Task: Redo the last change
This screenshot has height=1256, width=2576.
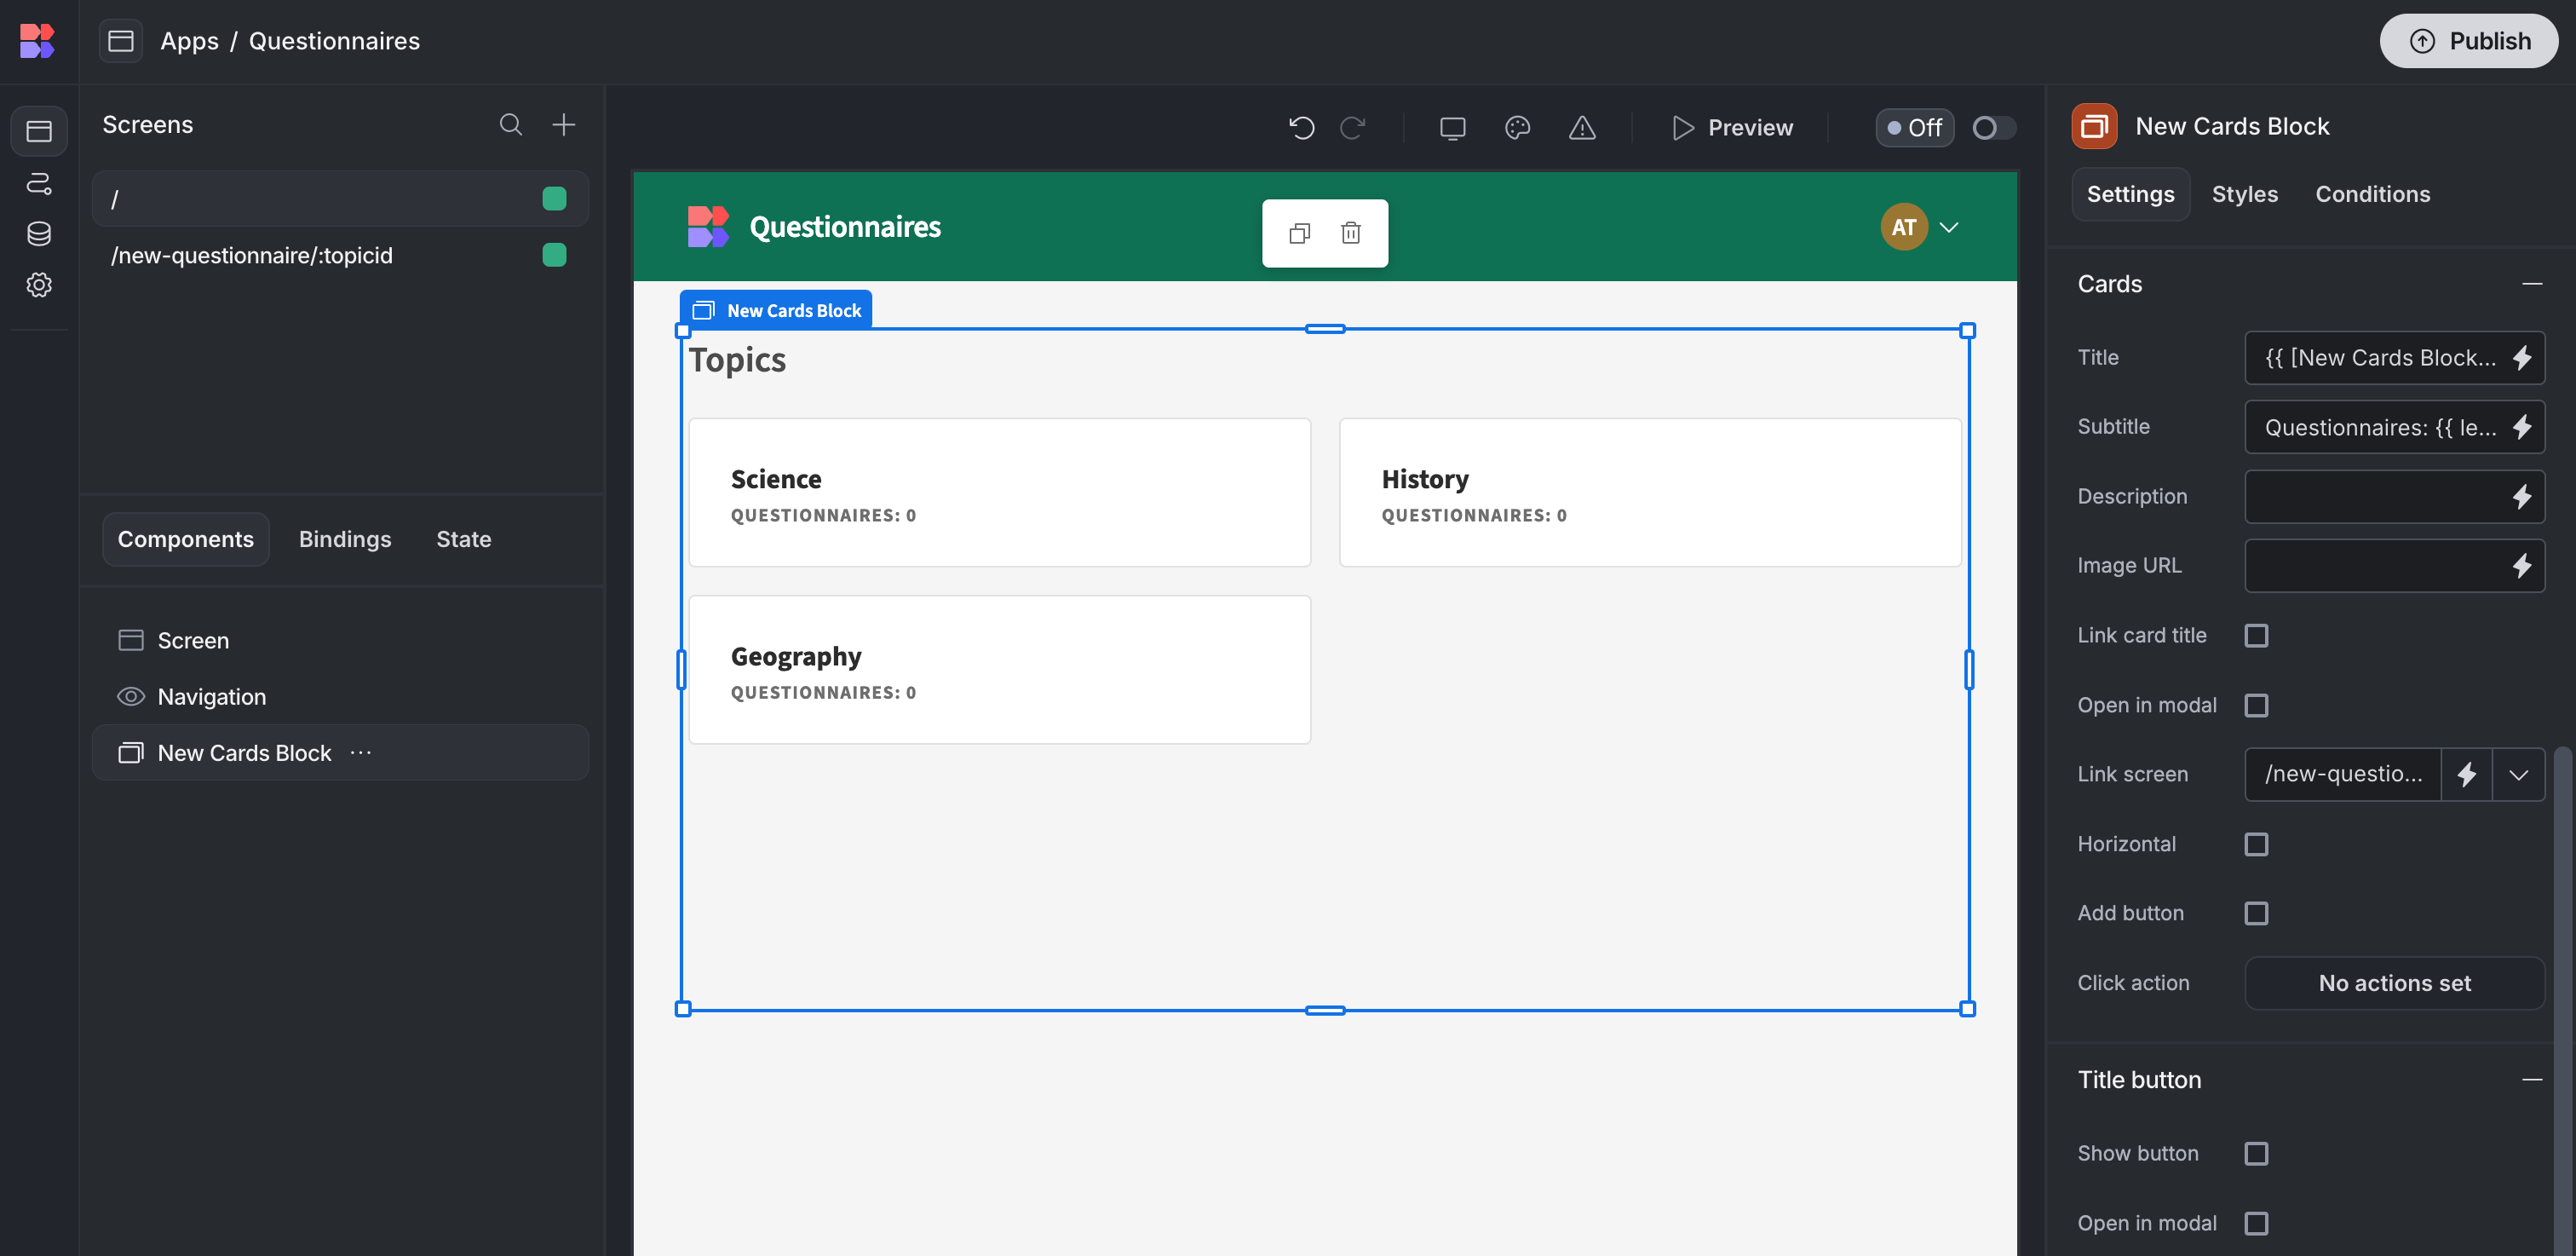Action: (1352, 128)
